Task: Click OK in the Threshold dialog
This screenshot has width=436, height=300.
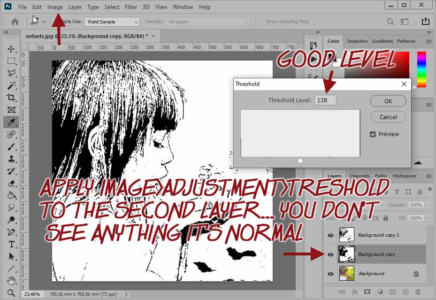Action: click(388, 101)
